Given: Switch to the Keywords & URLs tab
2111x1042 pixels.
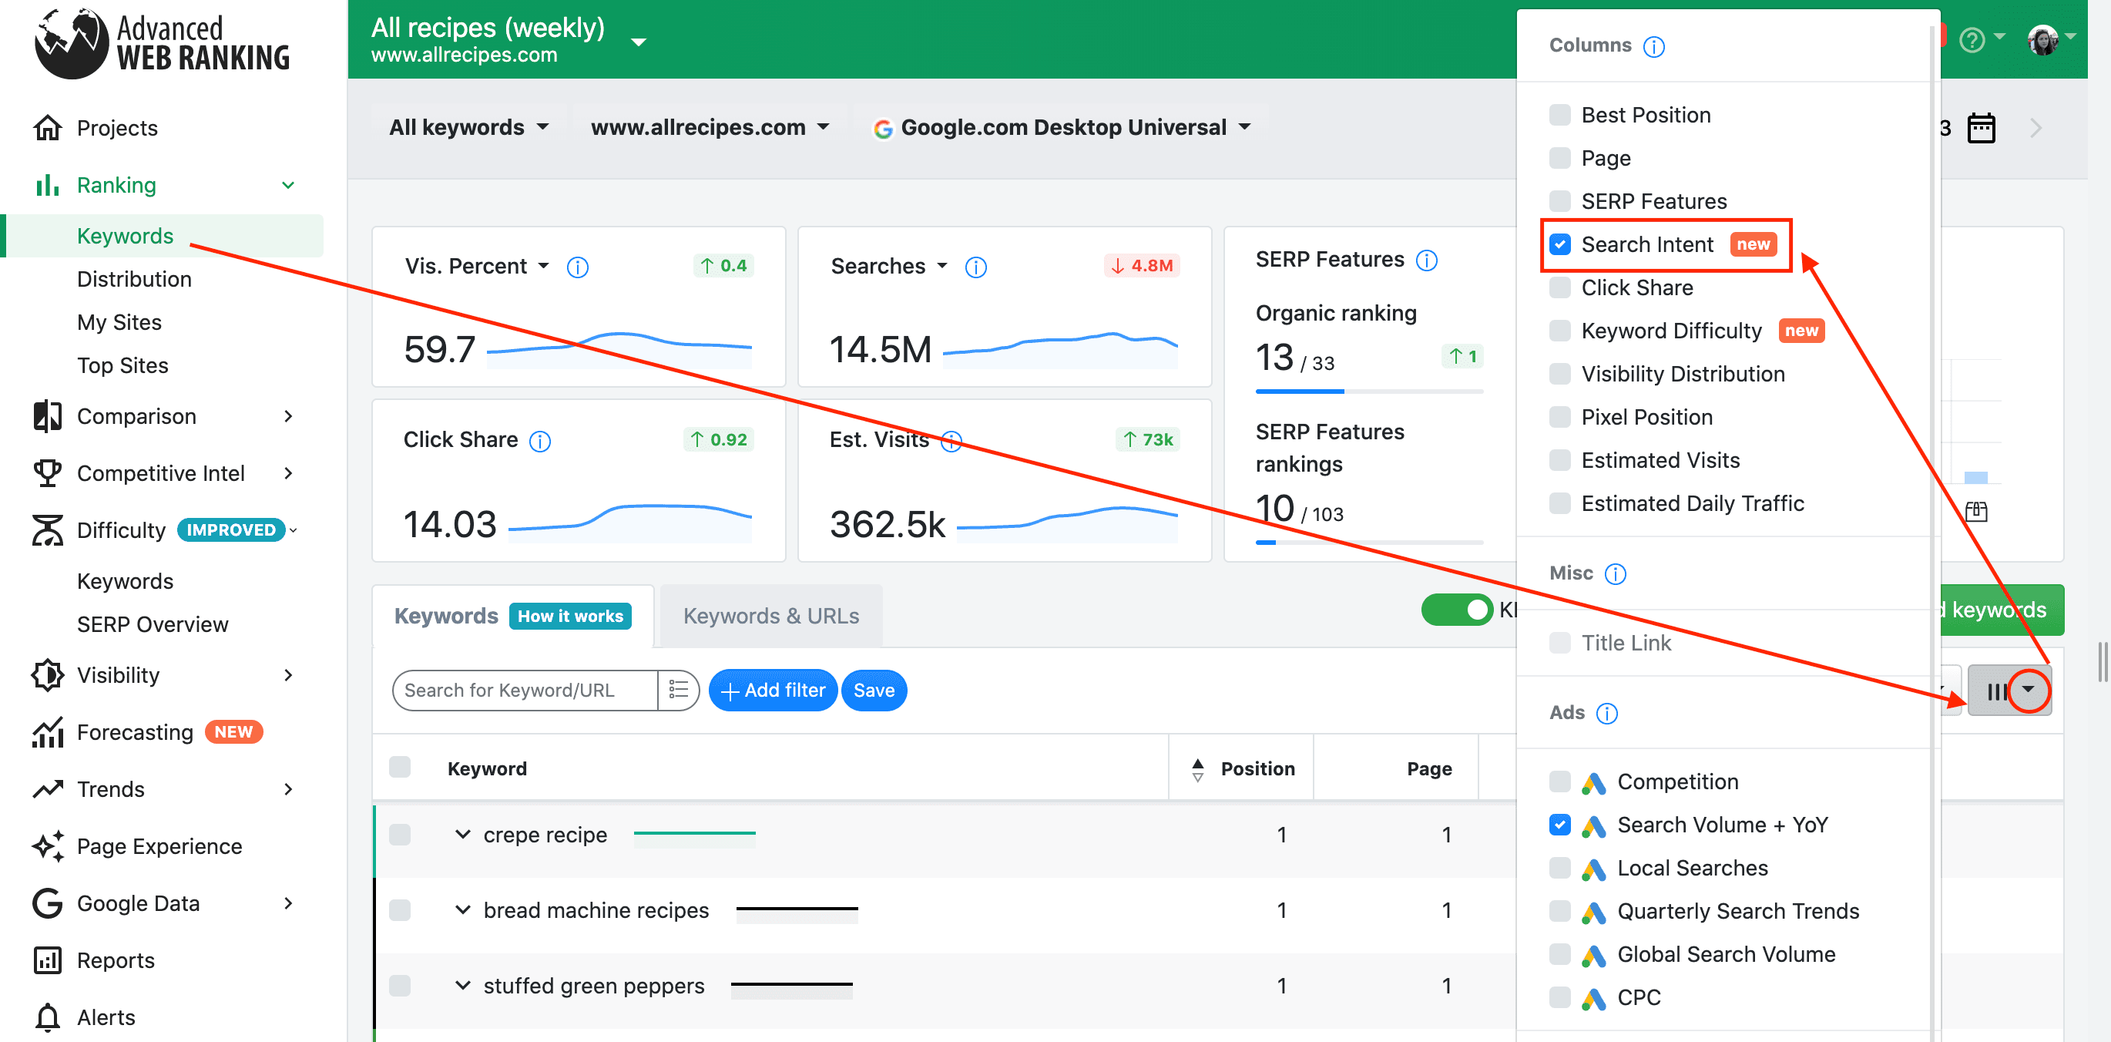Looking at the screenshot, I should coord(770,616).
